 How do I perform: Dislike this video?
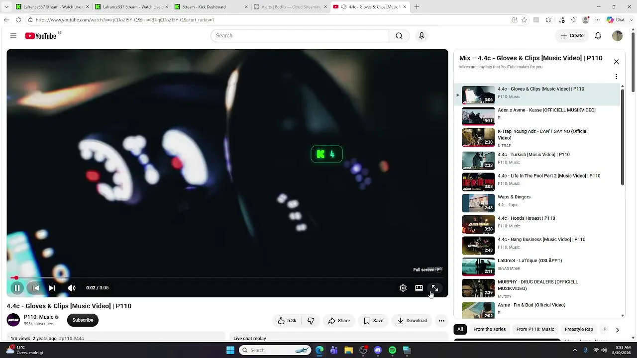click(311, 321)
